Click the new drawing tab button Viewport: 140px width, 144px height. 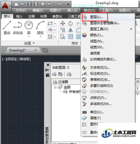click(45, 50)
